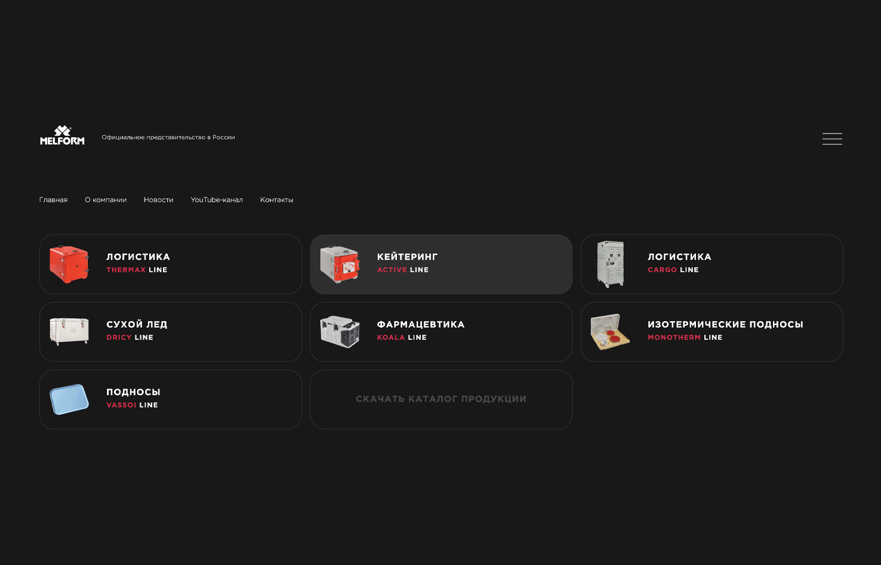
Task: Select the Кейтеринг Active Line title
Action: (407, 257)
